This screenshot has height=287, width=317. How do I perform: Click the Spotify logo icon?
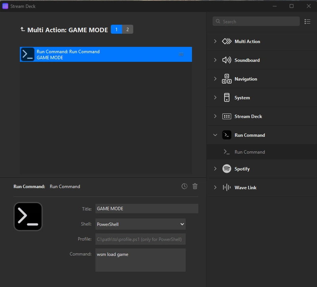click(x=227, y=169)
